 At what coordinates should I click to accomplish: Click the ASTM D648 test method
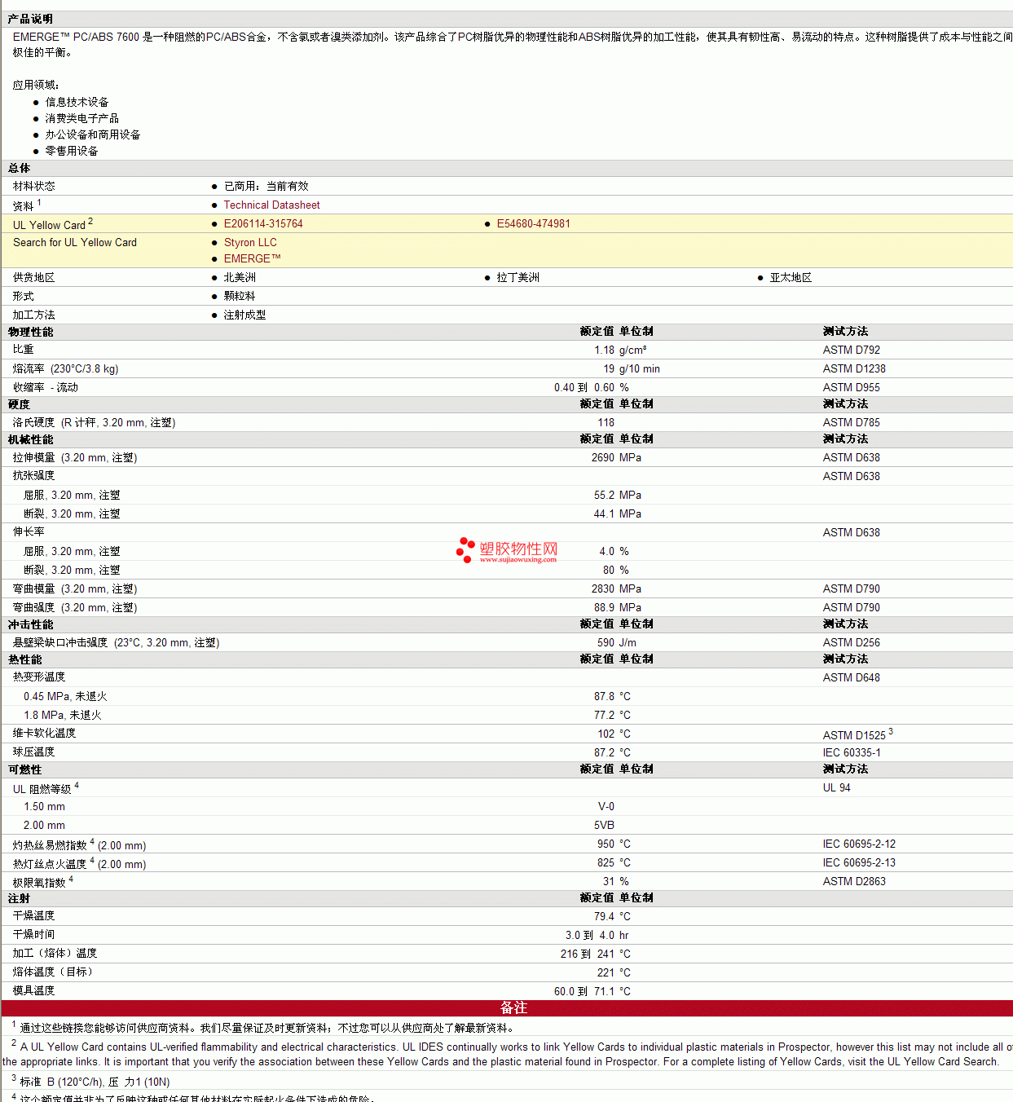[x=851, y=678]
